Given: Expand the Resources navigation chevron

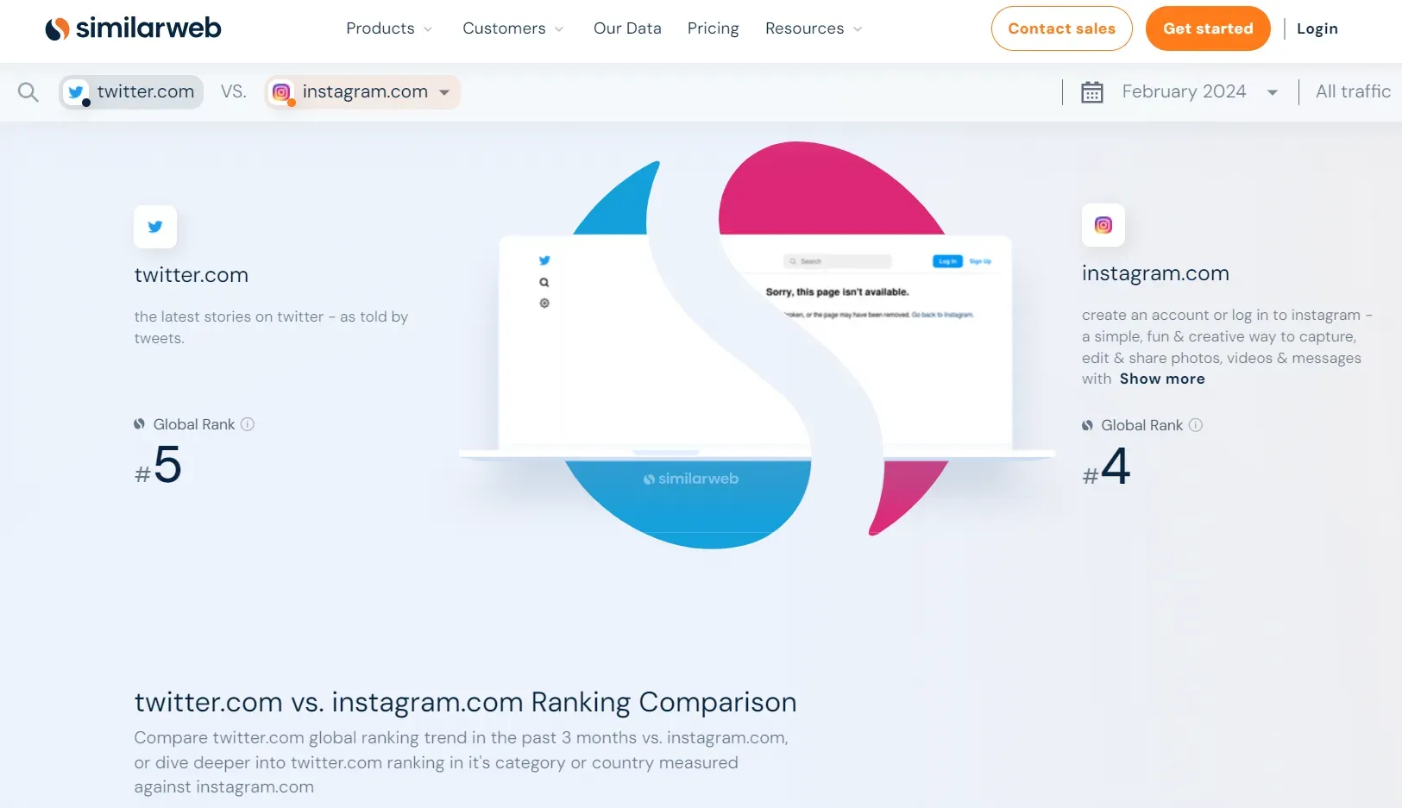Looking at the screenshot, I should (x=858, y=29).
